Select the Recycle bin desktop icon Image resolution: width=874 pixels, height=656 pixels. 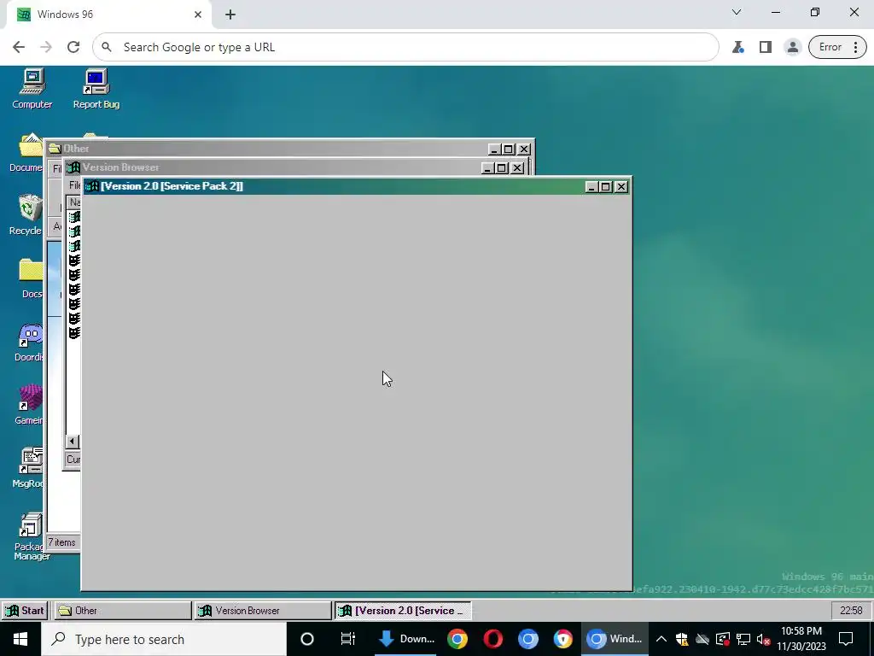click(28, 215)
